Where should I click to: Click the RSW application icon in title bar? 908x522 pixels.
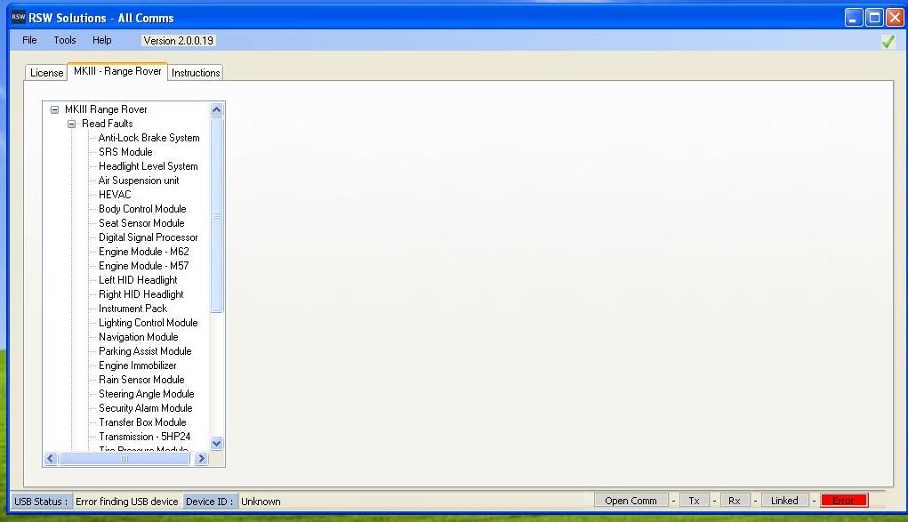point(18,17)
